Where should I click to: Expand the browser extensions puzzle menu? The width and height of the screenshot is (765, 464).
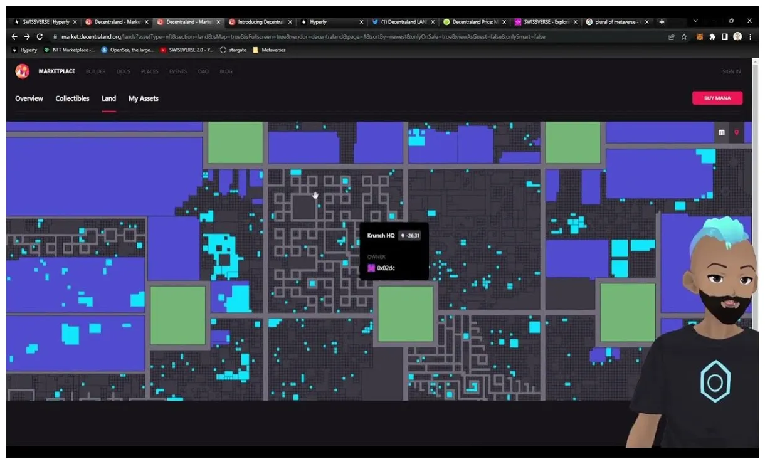tap(712, 36)
